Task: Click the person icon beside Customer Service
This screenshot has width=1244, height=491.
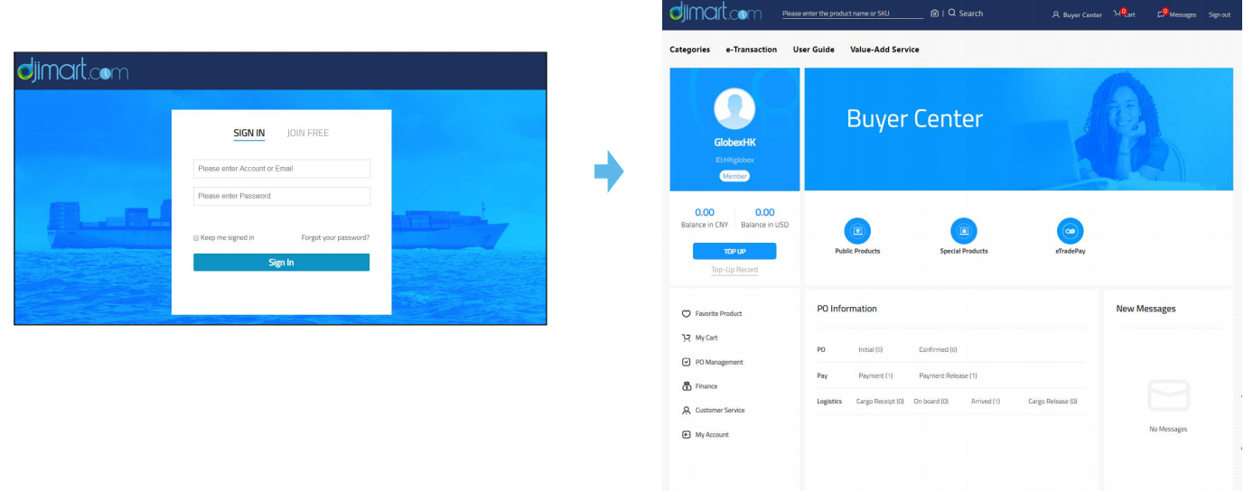Action: [686, 411]
